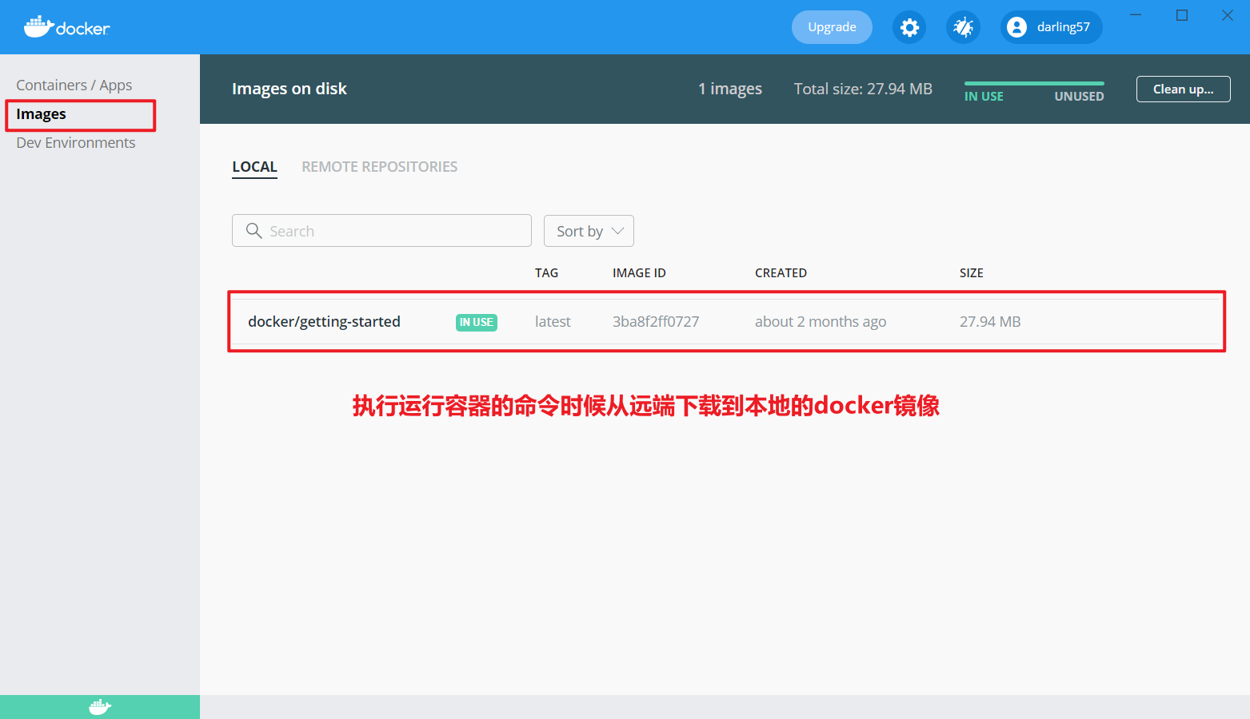Click image ID 3ba8f2ff0727
Screen dimensions: 1250x719
656,322
